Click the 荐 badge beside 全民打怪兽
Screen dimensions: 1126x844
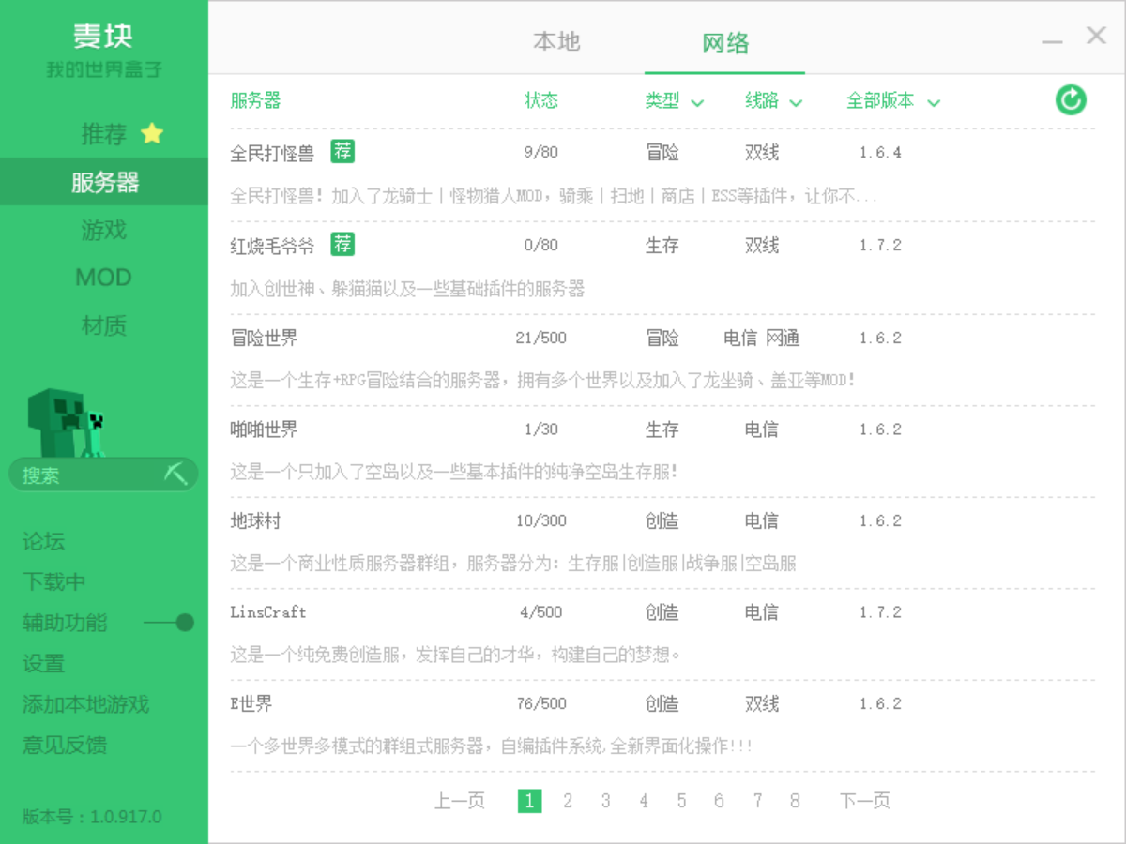click(342, 151)
